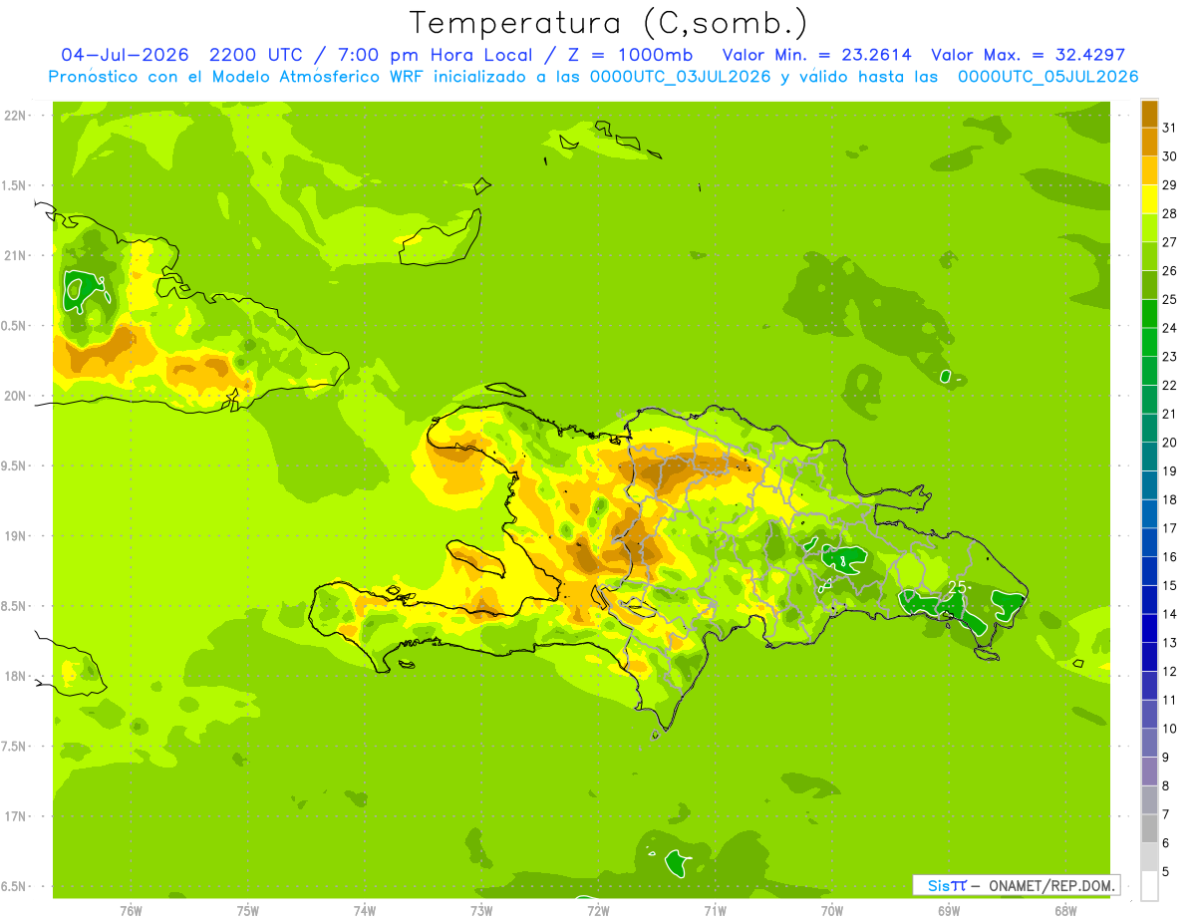Screen dimensions: 1196x924
Task: Pick the white swatch at the legend bottom
Action: 1149,886
